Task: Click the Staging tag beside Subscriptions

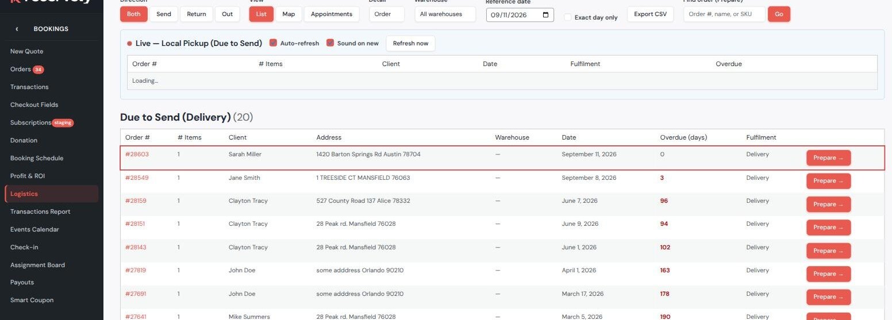Action: (x=63, y=122)
